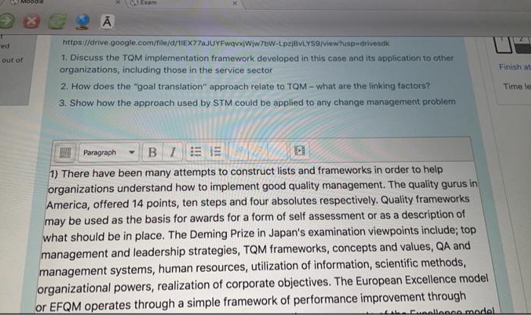Click the line starting 'what should be in place'
This screenshot has width=531, height=315.
click(259, 233)
